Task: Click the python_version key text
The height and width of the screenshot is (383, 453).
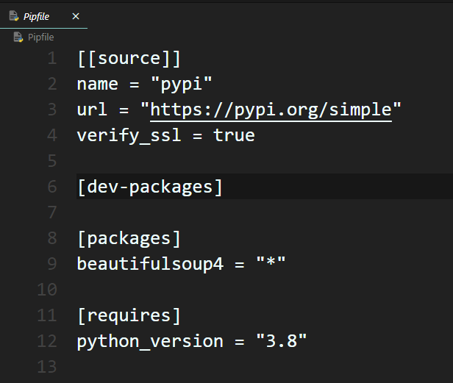Action: click(x=149, y=341)
